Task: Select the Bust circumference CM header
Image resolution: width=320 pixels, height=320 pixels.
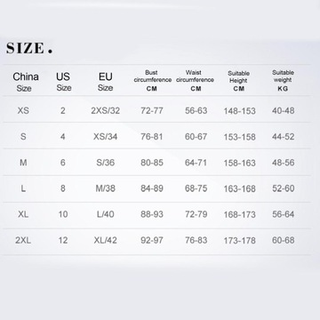Action: pos(152,80)
